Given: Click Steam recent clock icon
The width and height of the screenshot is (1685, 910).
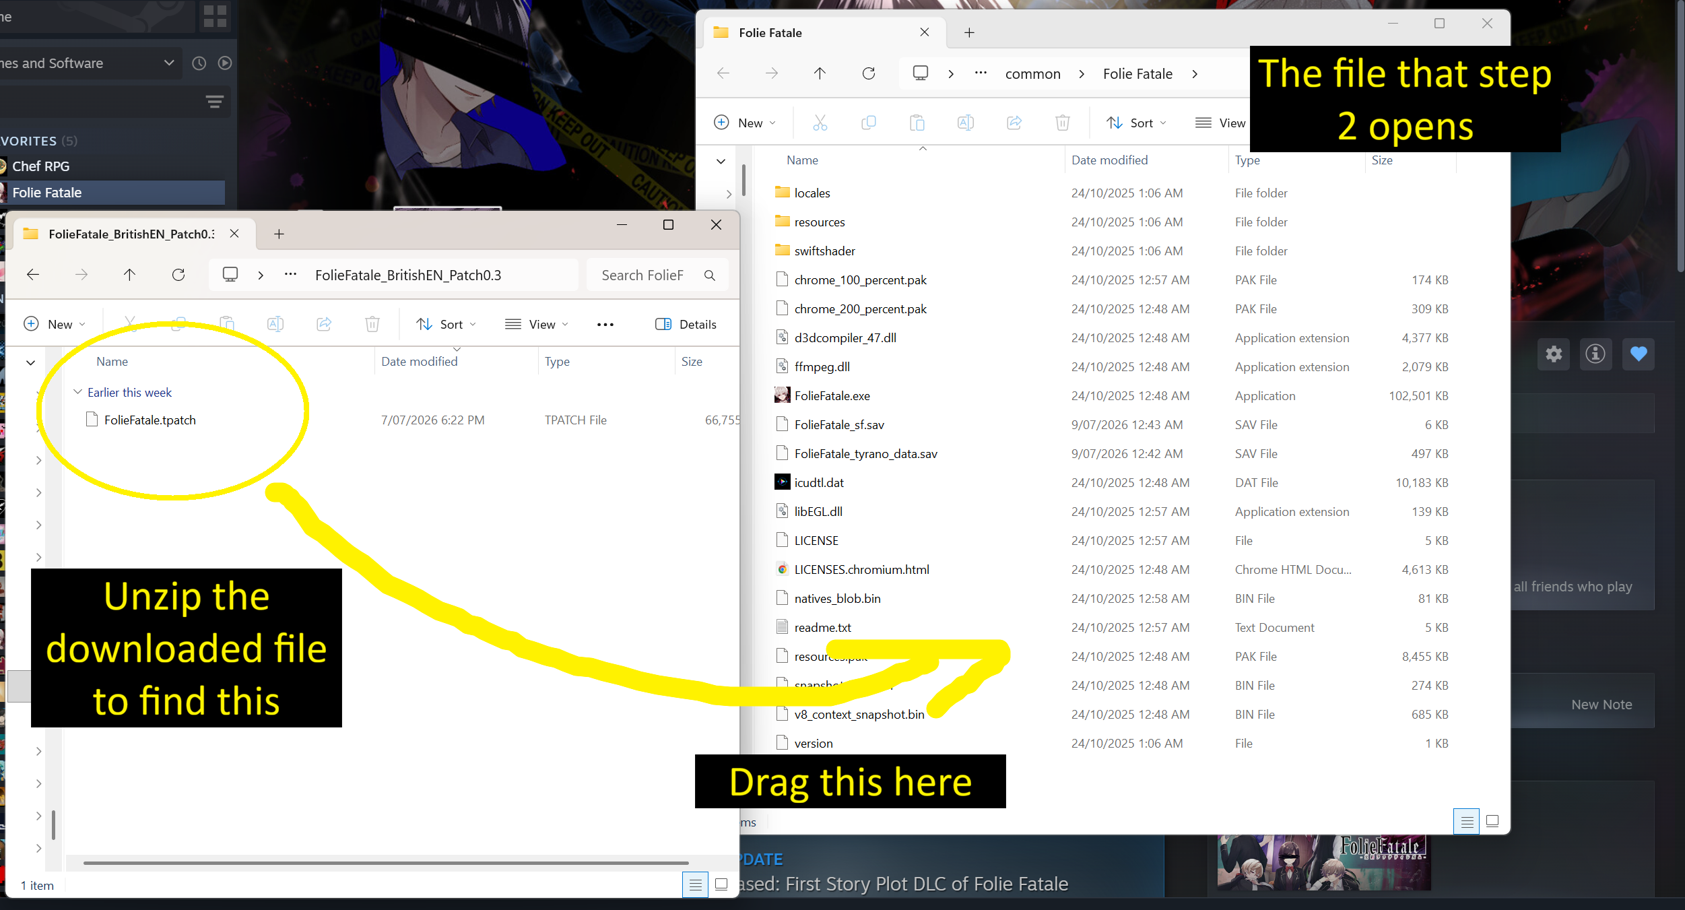Looking at the screenshot, I should pos(199,63).
